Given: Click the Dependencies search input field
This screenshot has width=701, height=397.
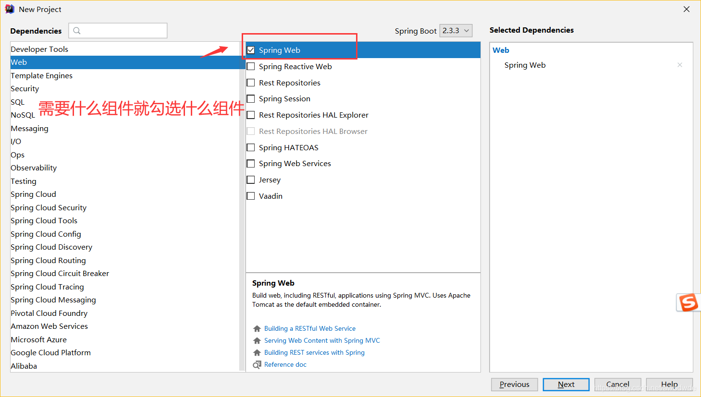Looking at the screenshot, I should pyautogui.click(x=118, y=31).
